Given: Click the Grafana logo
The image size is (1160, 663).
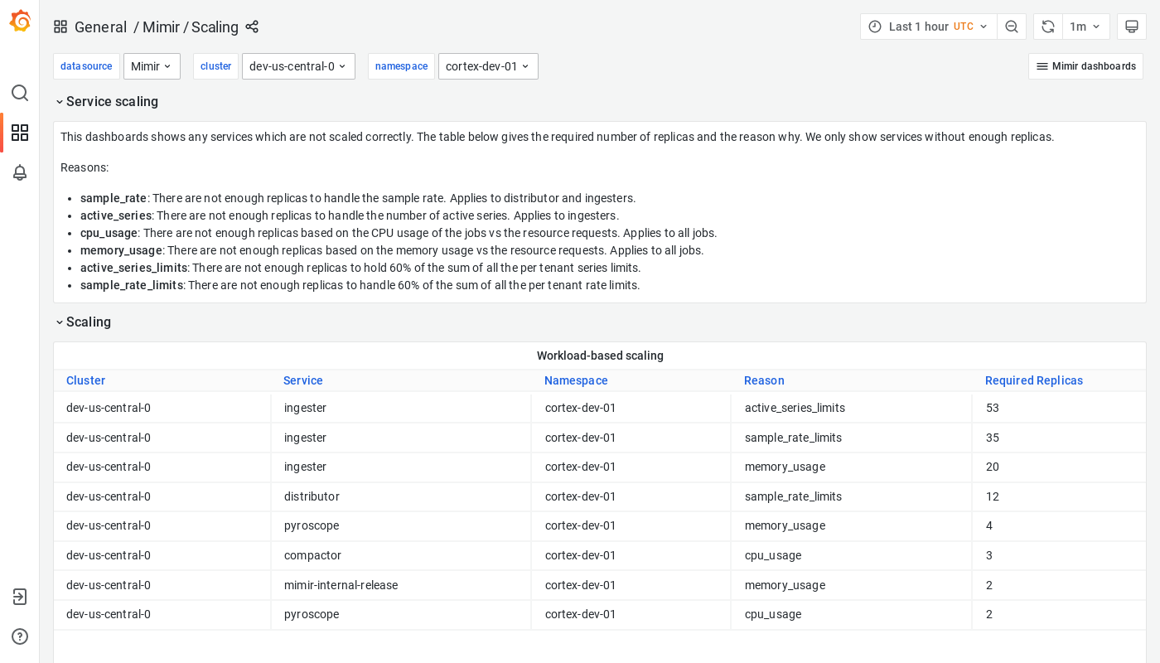Looking at the screenshot, I should click(20, 22).
